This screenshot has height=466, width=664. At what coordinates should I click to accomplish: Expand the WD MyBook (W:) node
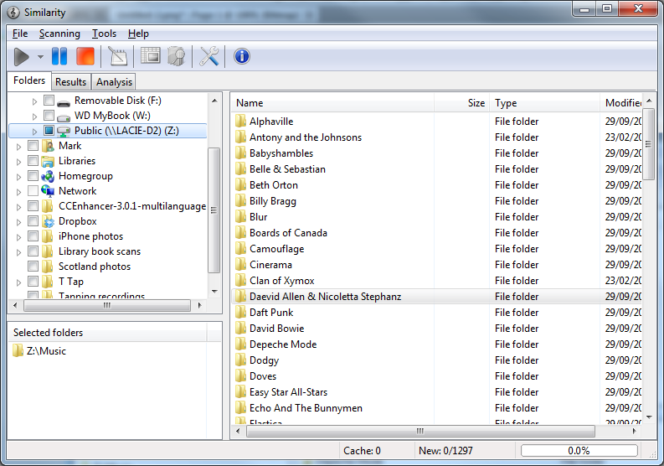click(34, 116)
